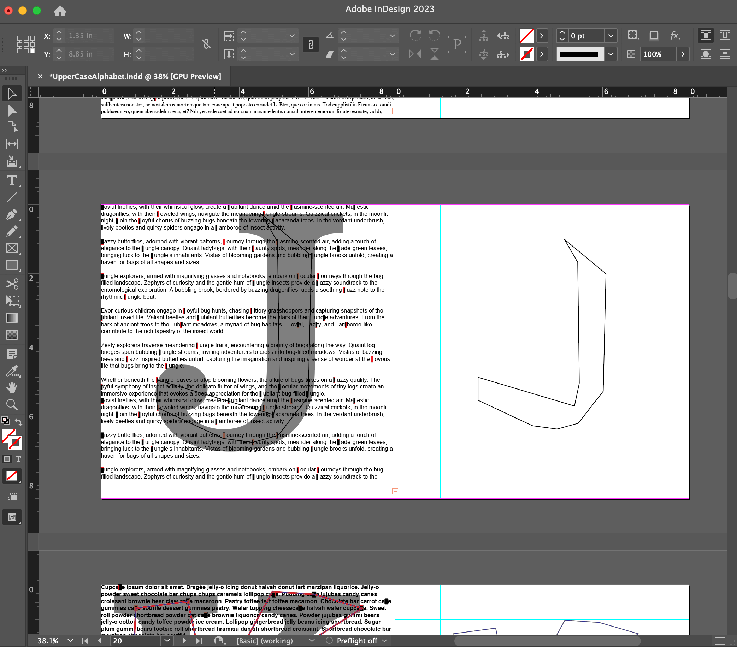This screenshot has width=737, height=647.
Task: Enable no text wrap option
Action: tap(706, 35)
